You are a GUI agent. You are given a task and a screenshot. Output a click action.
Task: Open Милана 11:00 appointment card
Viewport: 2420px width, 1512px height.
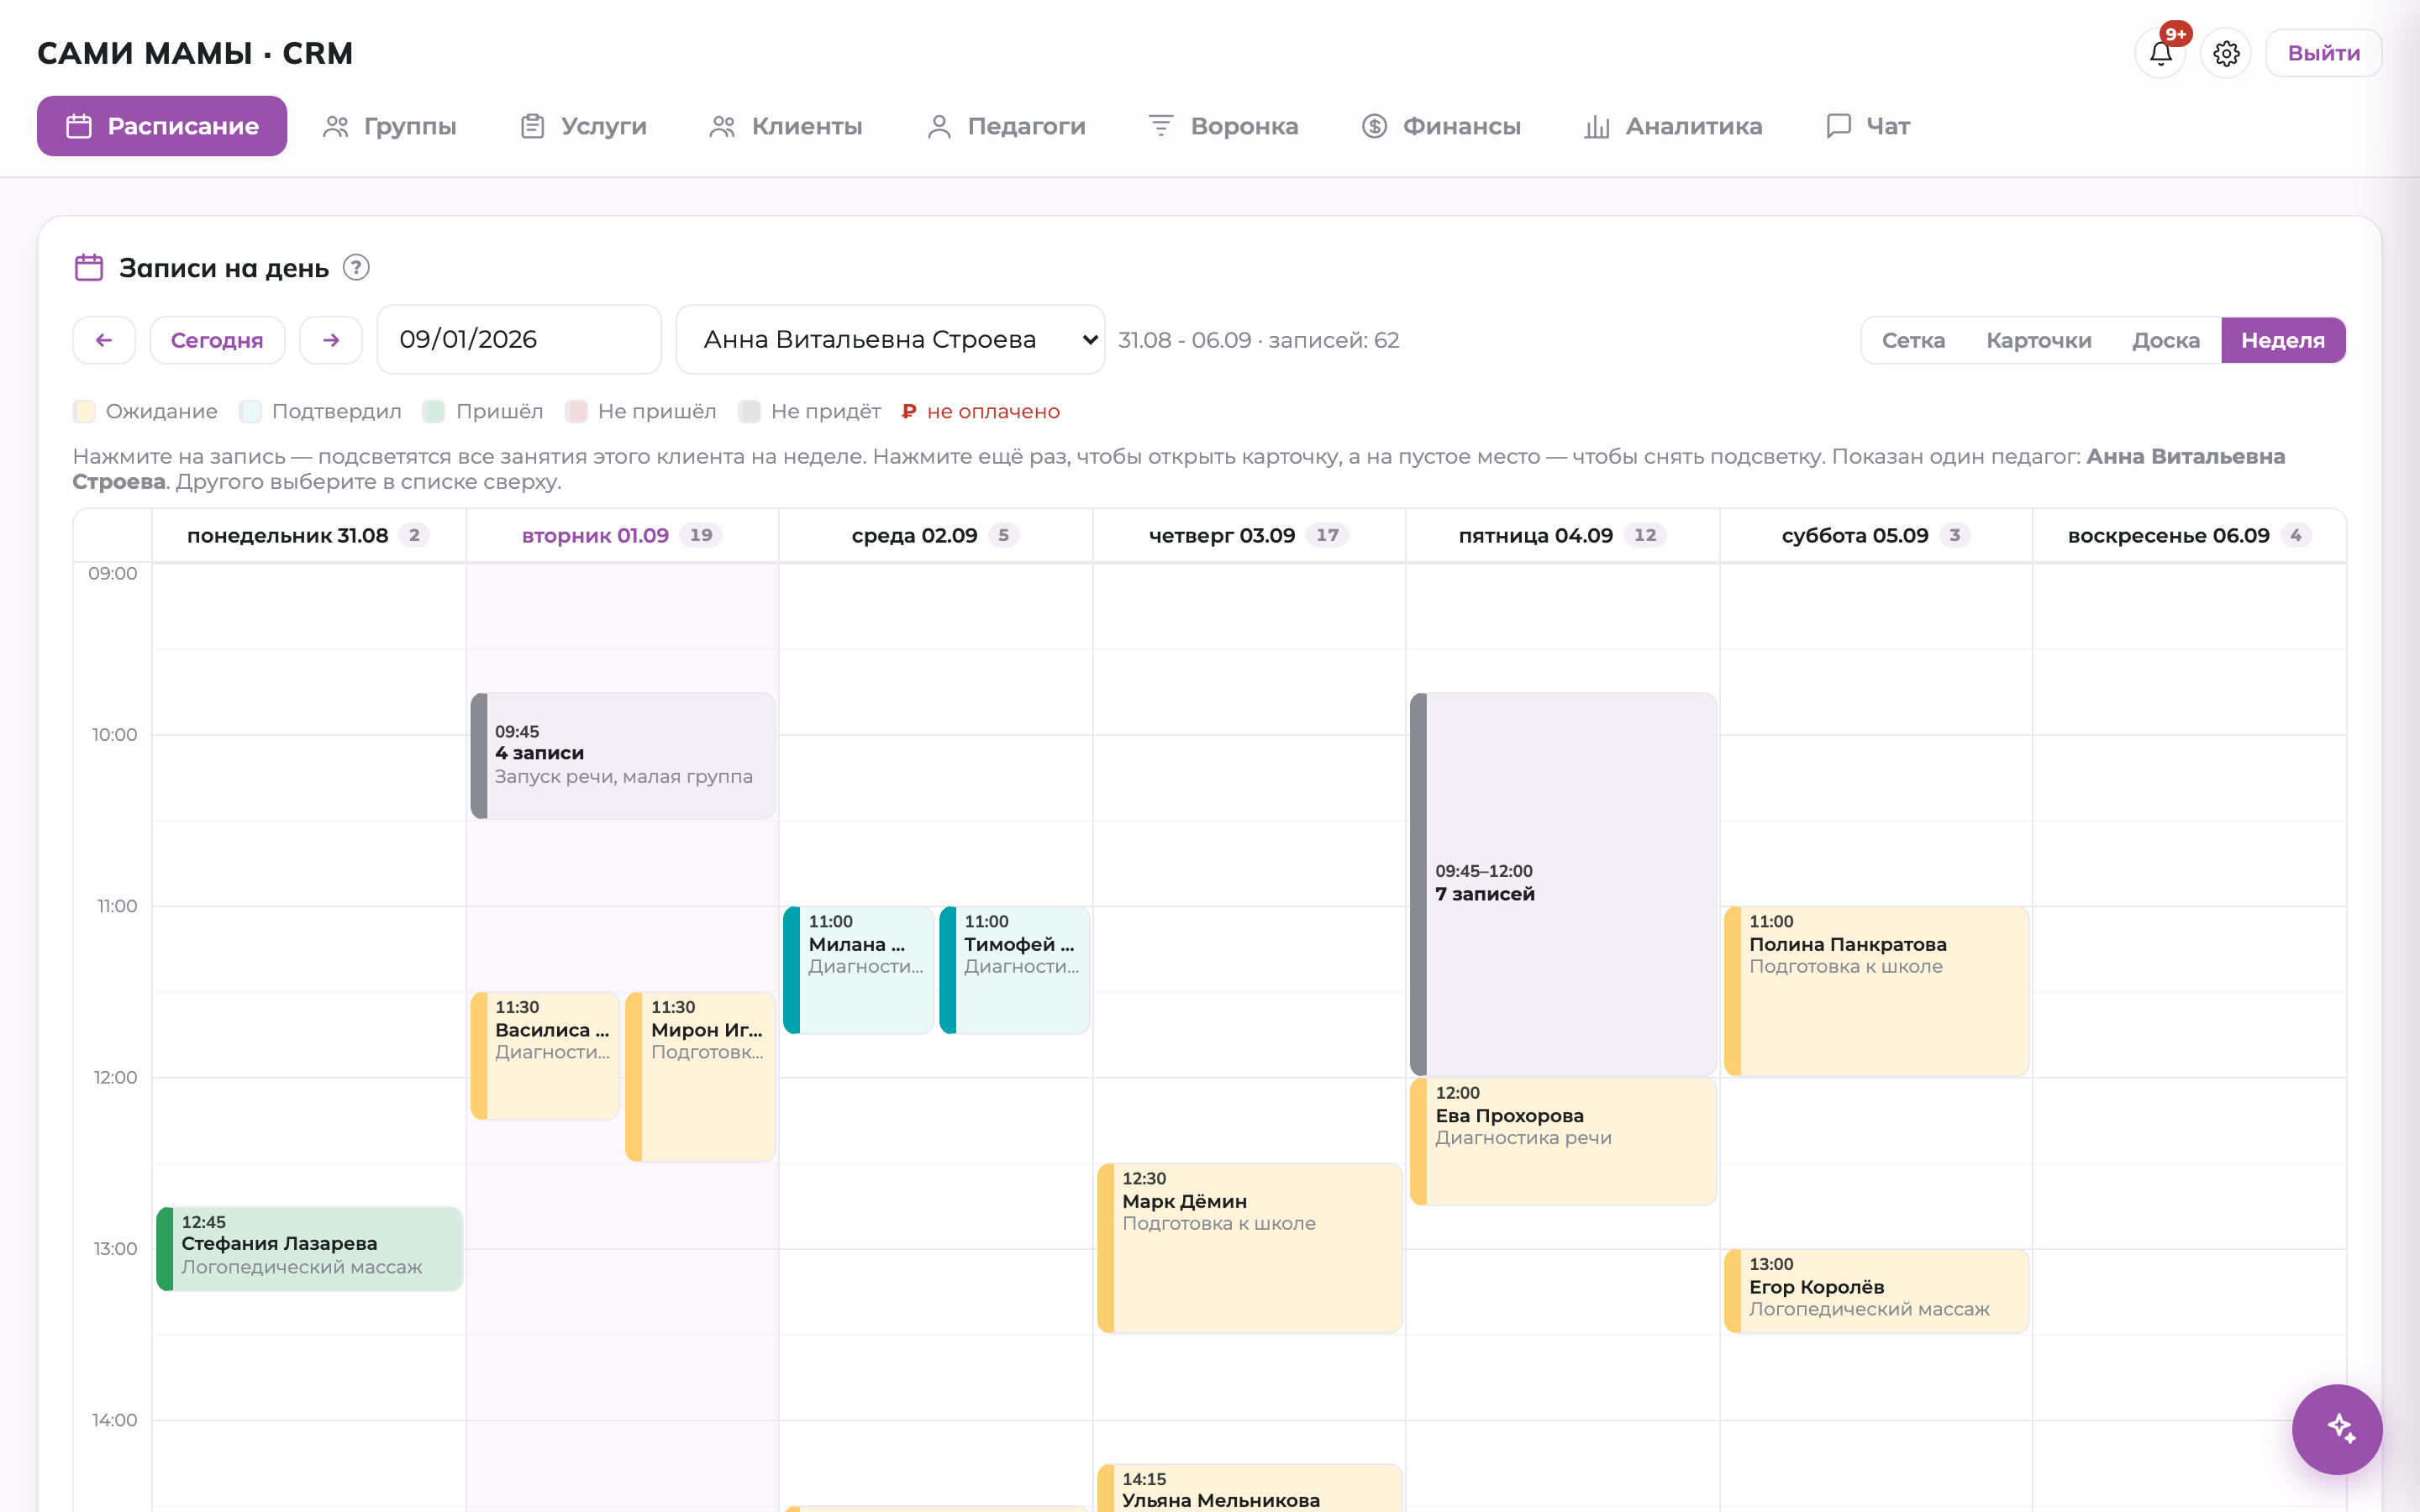858,970
